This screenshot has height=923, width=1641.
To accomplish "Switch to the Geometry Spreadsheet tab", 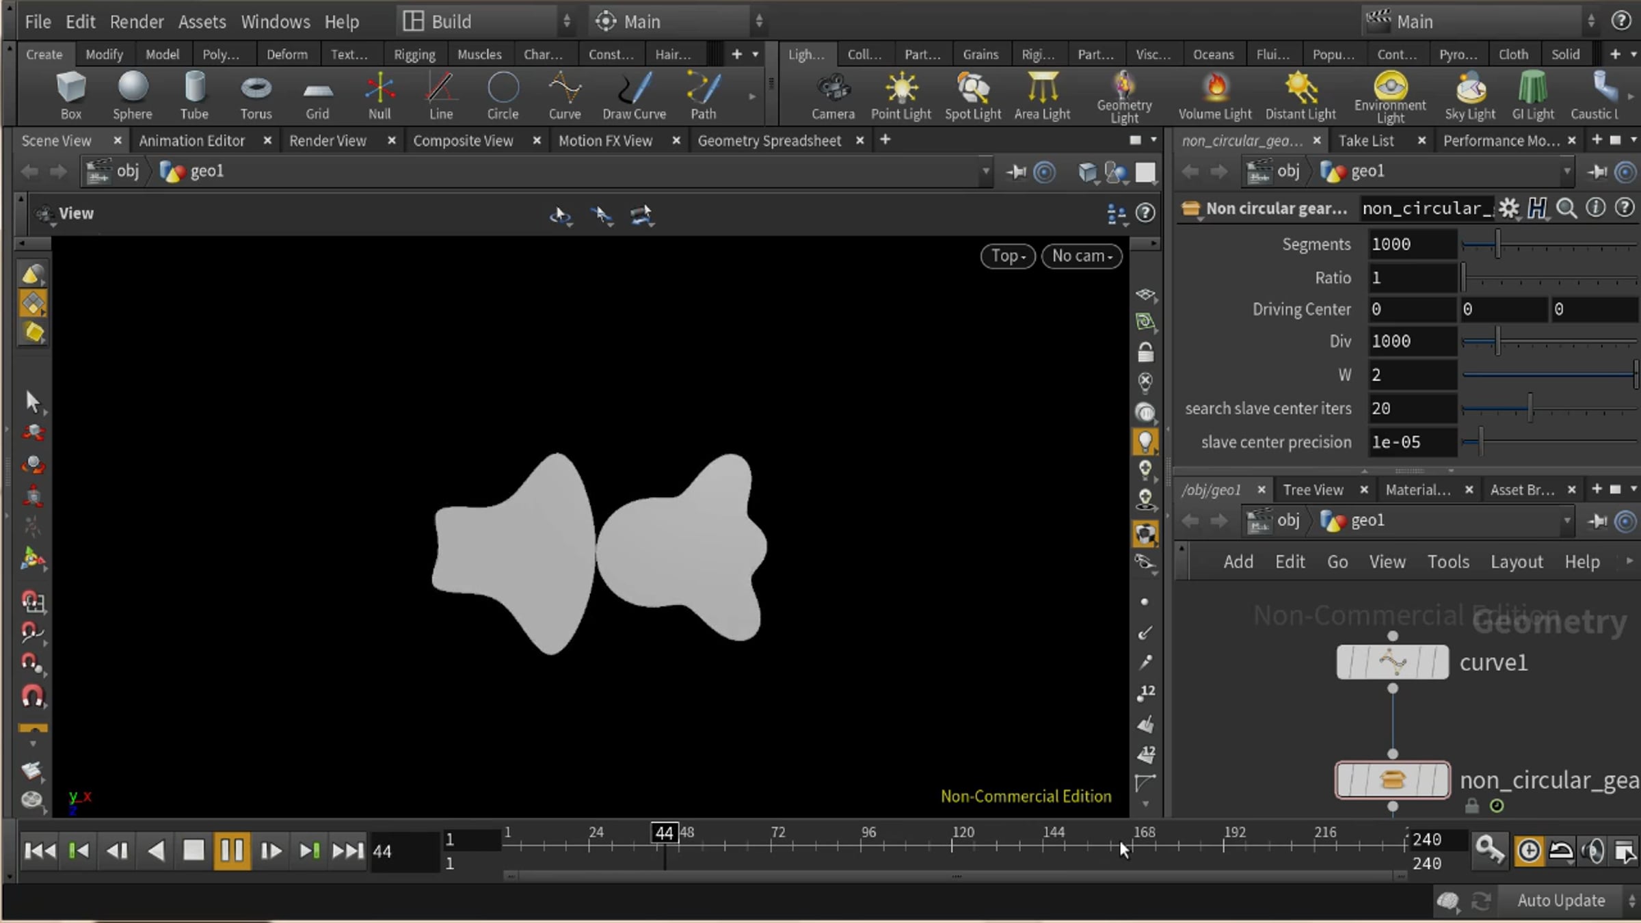I will click(x=769, y=140).
